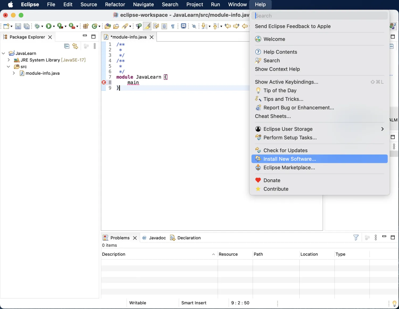Image resolution: width=399 pixels, height=309 pixels.
Task: Expand the JRE System Library node
Action: point(9,60)
